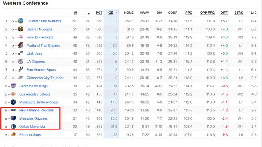This screenshot has height=147, width=262.
Task: Click the LA Clippers logo icon
Action: coord(20,62)
